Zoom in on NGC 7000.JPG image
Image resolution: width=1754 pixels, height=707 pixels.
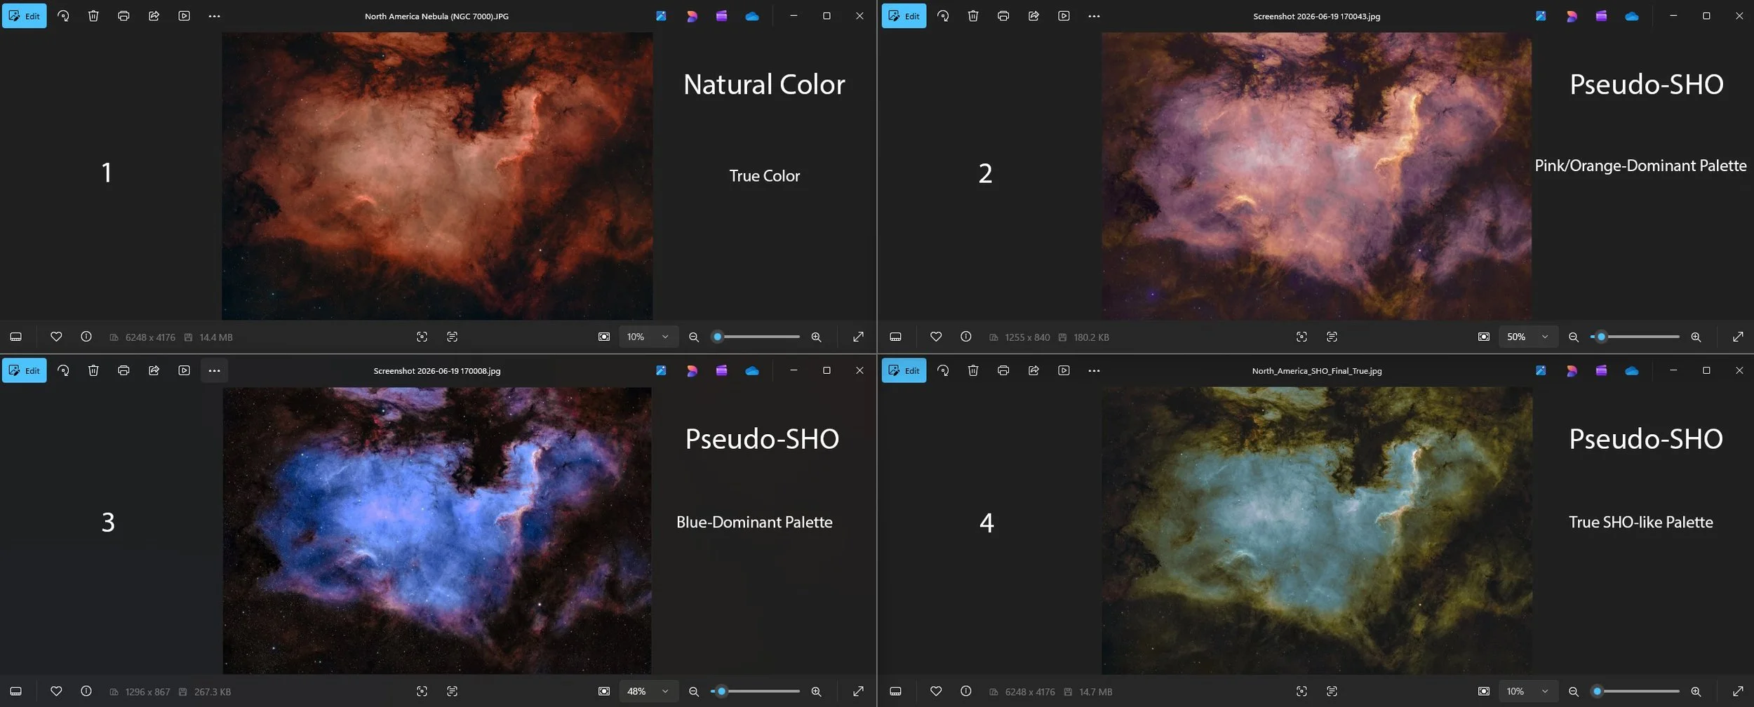point(816,337)
